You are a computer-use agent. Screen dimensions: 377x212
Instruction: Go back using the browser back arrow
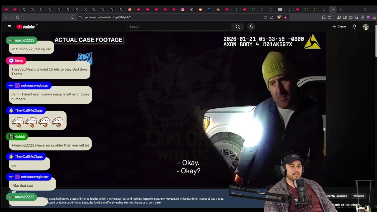click(x=6, y=17)
